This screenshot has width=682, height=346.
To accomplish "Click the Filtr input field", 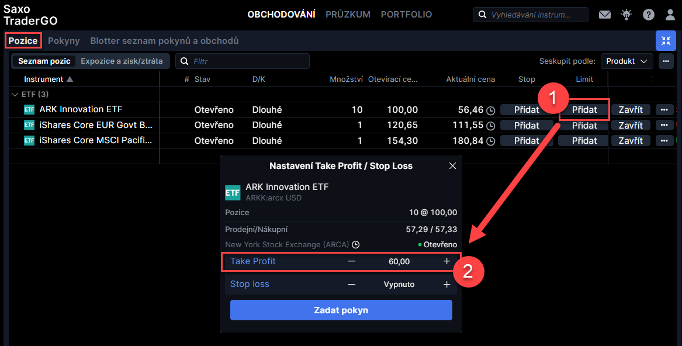I will click(x=243, y=61).
